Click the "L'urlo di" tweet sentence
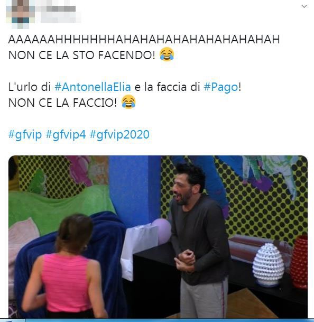 125,87
